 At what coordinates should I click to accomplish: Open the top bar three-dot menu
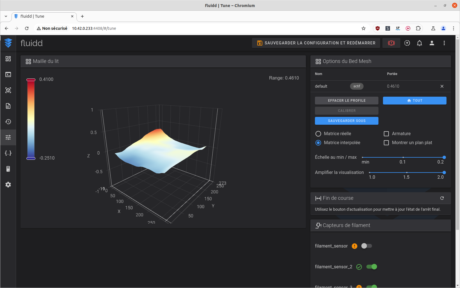point(444,43)
